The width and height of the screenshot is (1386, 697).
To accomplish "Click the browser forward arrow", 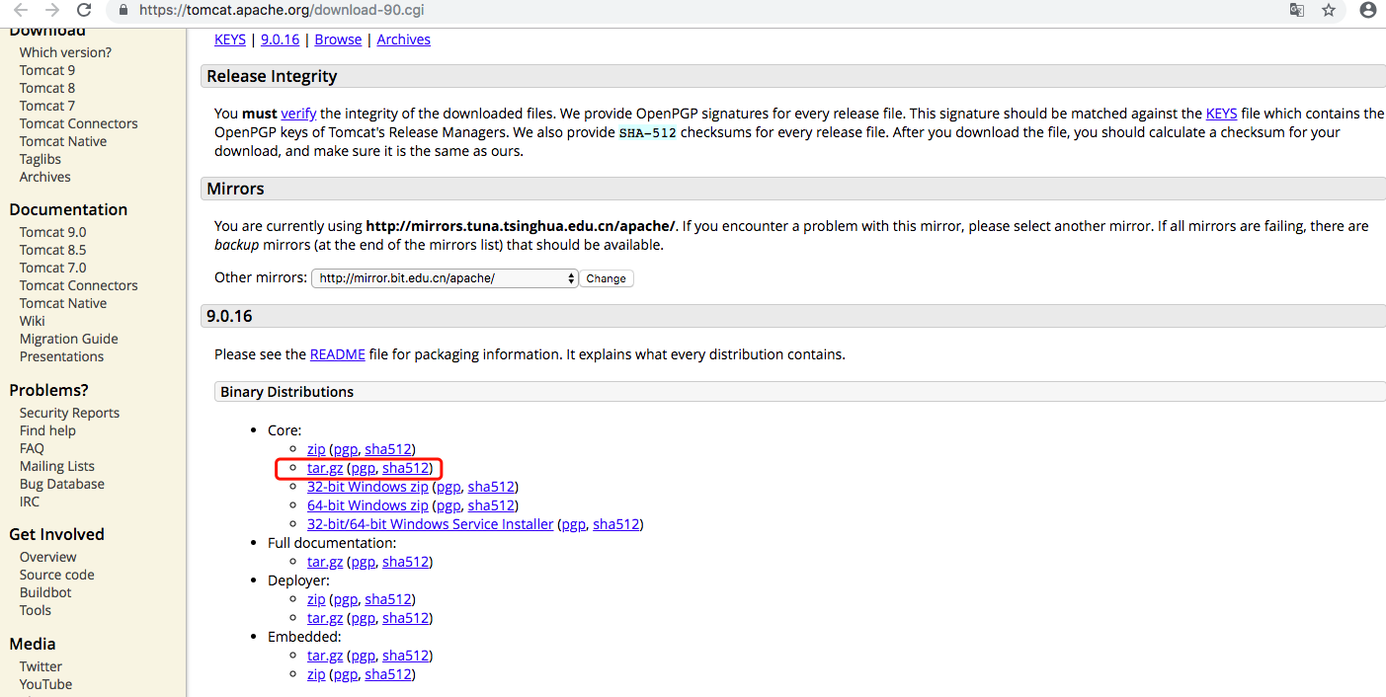I will (52, 10).
